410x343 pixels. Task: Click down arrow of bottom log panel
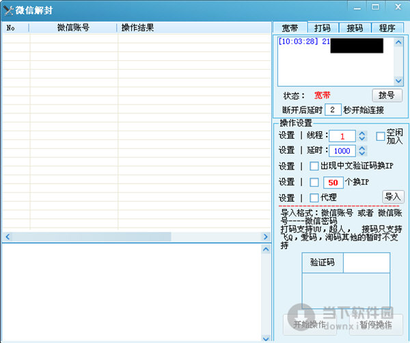pyautogui.click(x=266, y=338)
